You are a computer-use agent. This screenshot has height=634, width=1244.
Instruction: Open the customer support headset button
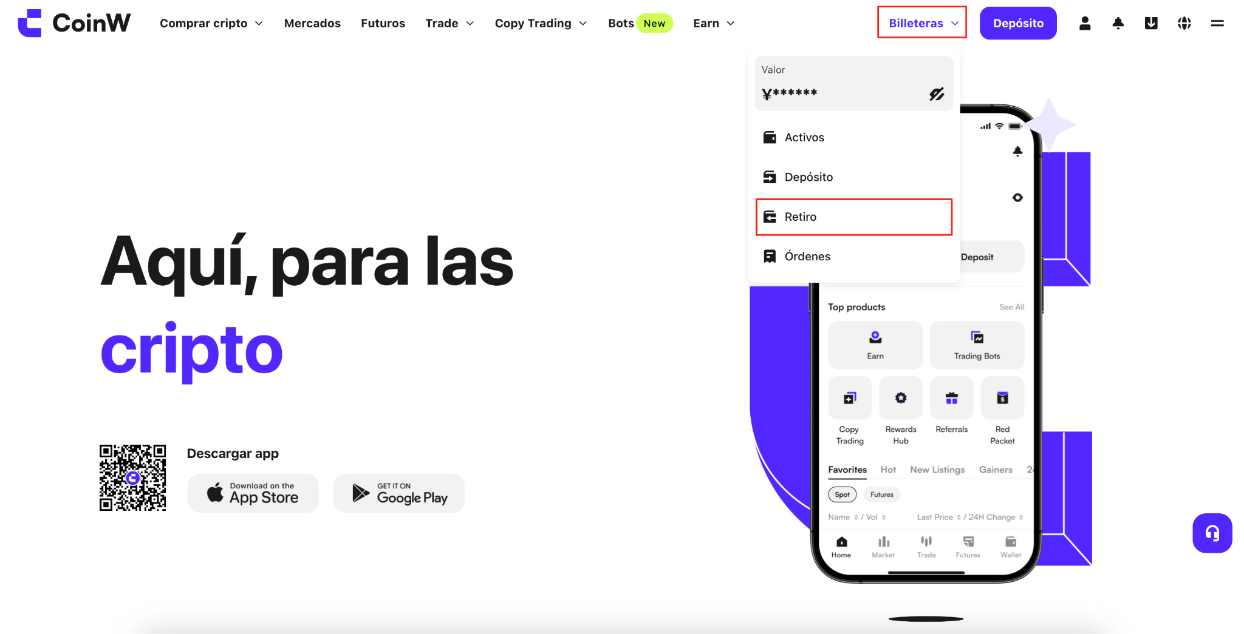point(1212,533)
